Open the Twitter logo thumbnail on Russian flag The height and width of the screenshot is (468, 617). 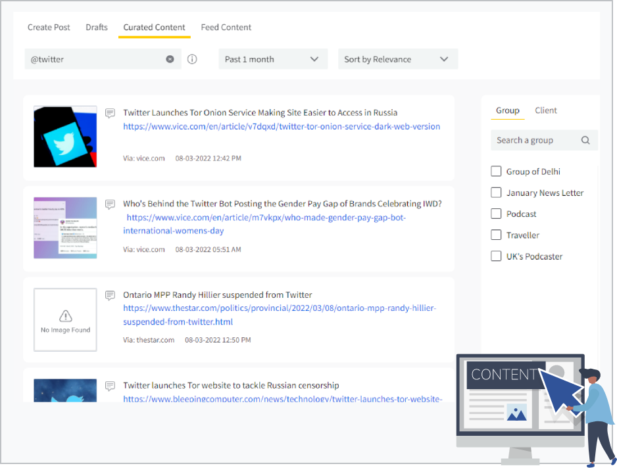pyautogui.click(x=65, y=137)
